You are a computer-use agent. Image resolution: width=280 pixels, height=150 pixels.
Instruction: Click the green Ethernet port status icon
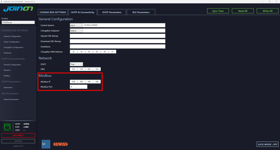(x=7, y=127)
